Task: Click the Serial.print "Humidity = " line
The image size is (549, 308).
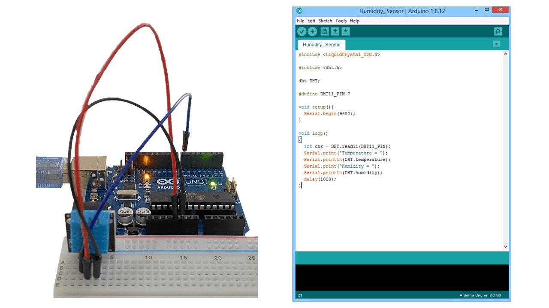Action: pos(342,166)
